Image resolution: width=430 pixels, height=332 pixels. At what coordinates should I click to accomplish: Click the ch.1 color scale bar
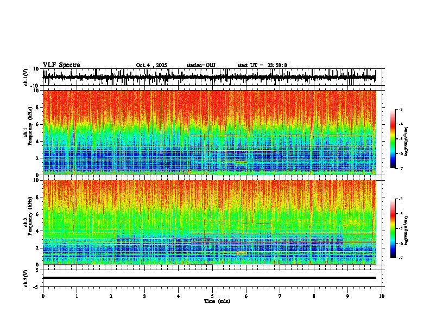[x=393, y=139]
